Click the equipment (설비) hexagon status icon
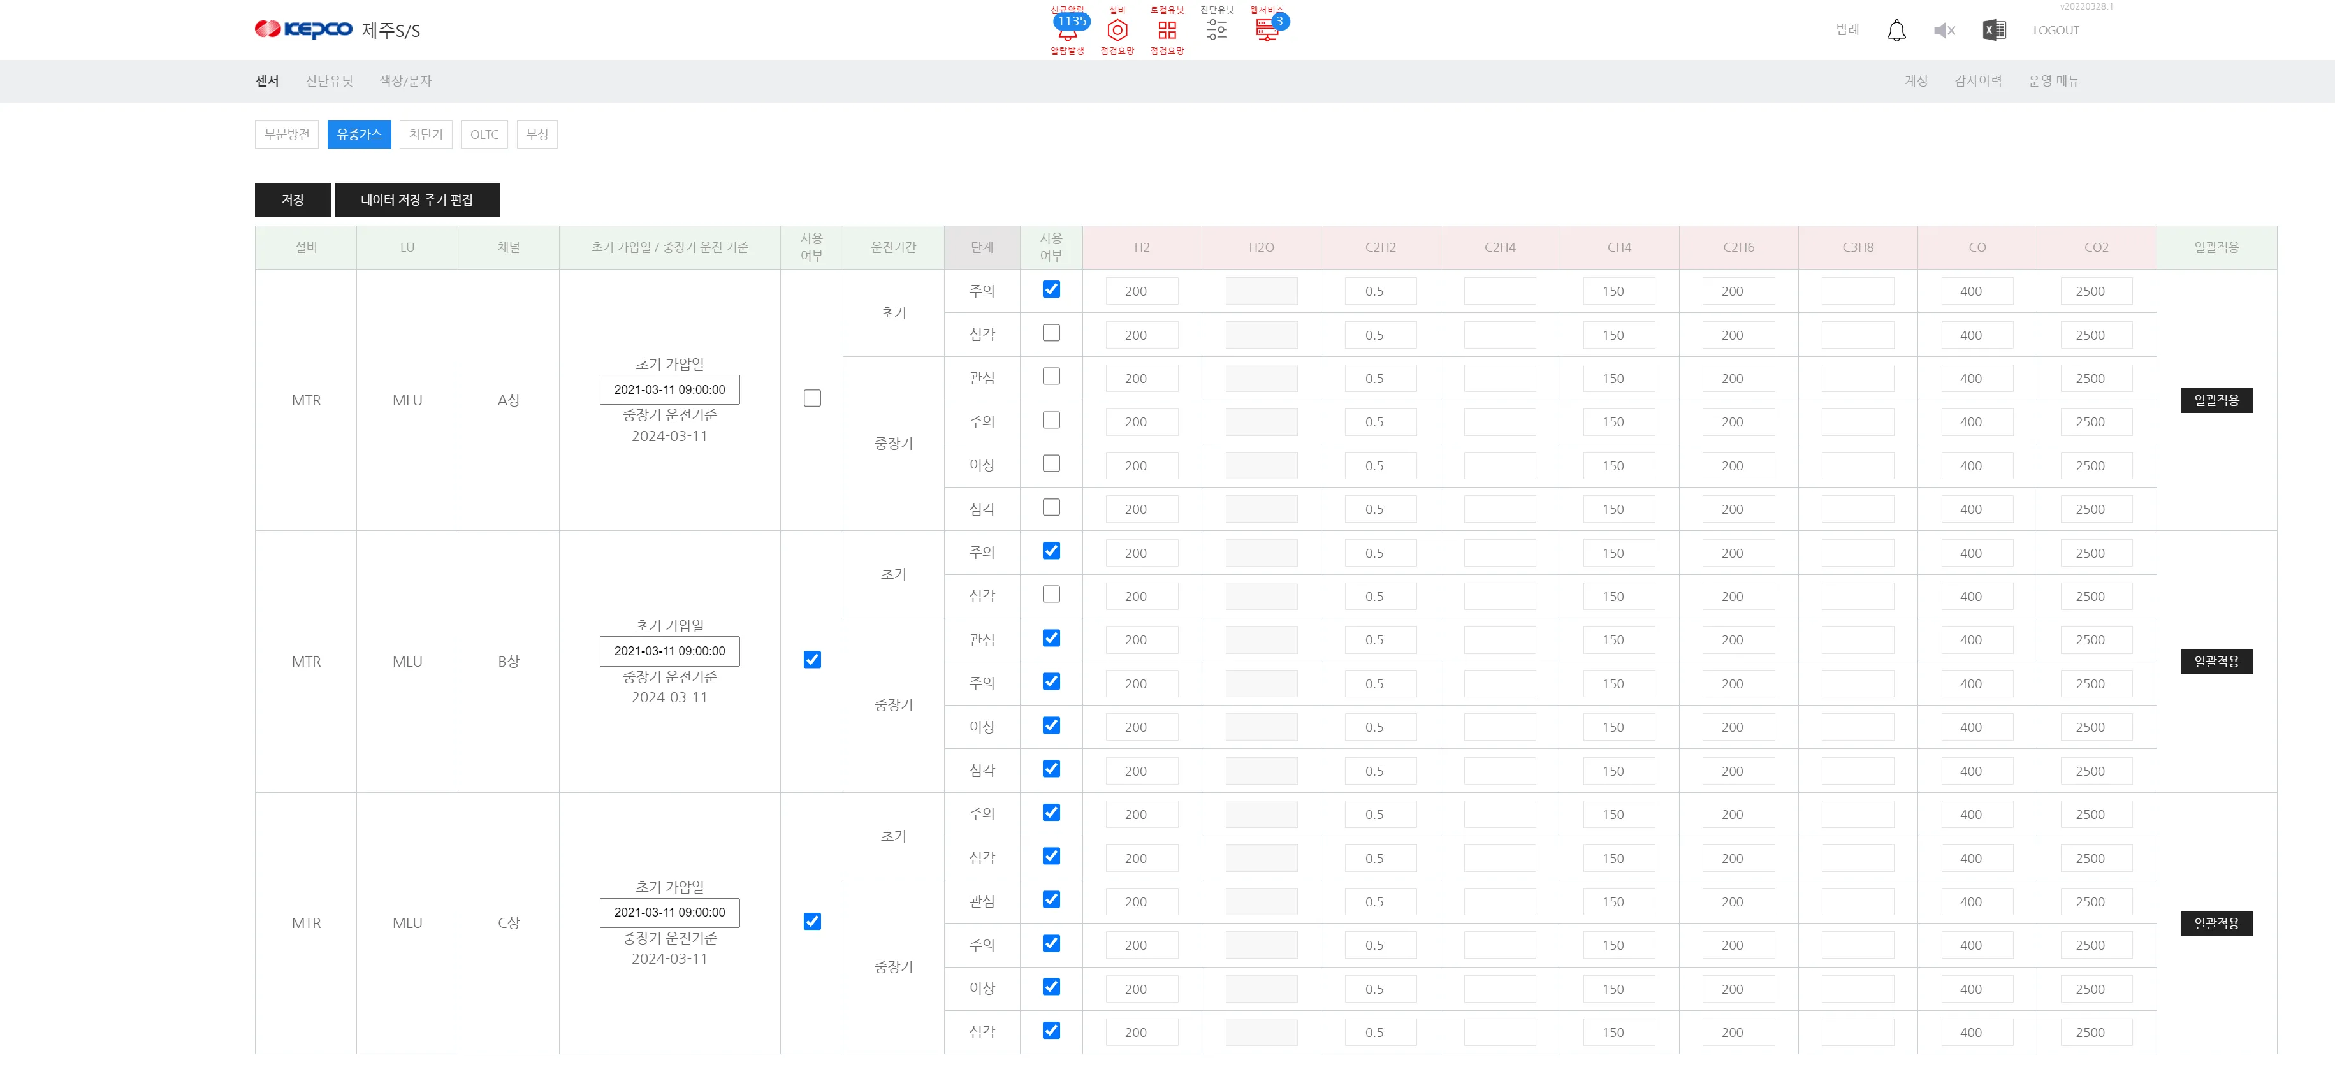The width and height of the screenshot is (2335, 1088). (x=1117, y=31)
